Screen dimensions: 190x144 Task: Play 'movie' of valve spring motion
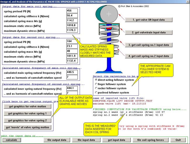[x=27, y=127]
